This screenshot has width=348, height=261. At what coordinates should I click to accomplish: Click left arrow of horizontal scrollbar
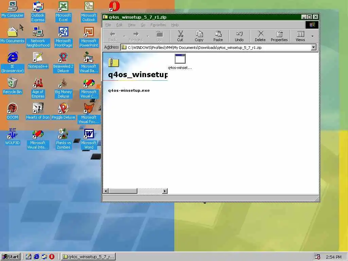coord(106,191)
